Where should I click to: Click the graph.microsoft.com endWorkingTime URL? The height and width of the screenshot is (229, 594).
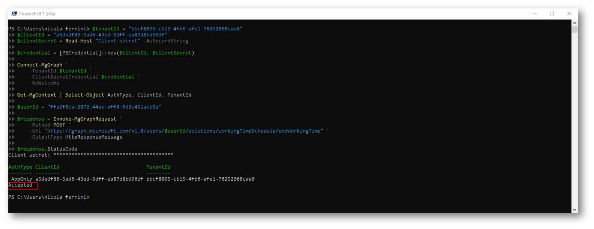(184, 131)
